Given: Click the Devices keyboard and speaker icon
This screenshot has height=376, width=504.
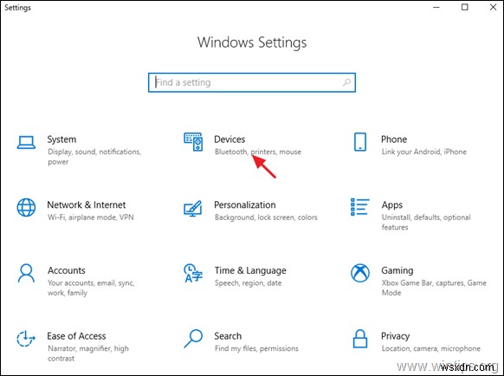Looking at the screenshot, I should tap(193, 142).
